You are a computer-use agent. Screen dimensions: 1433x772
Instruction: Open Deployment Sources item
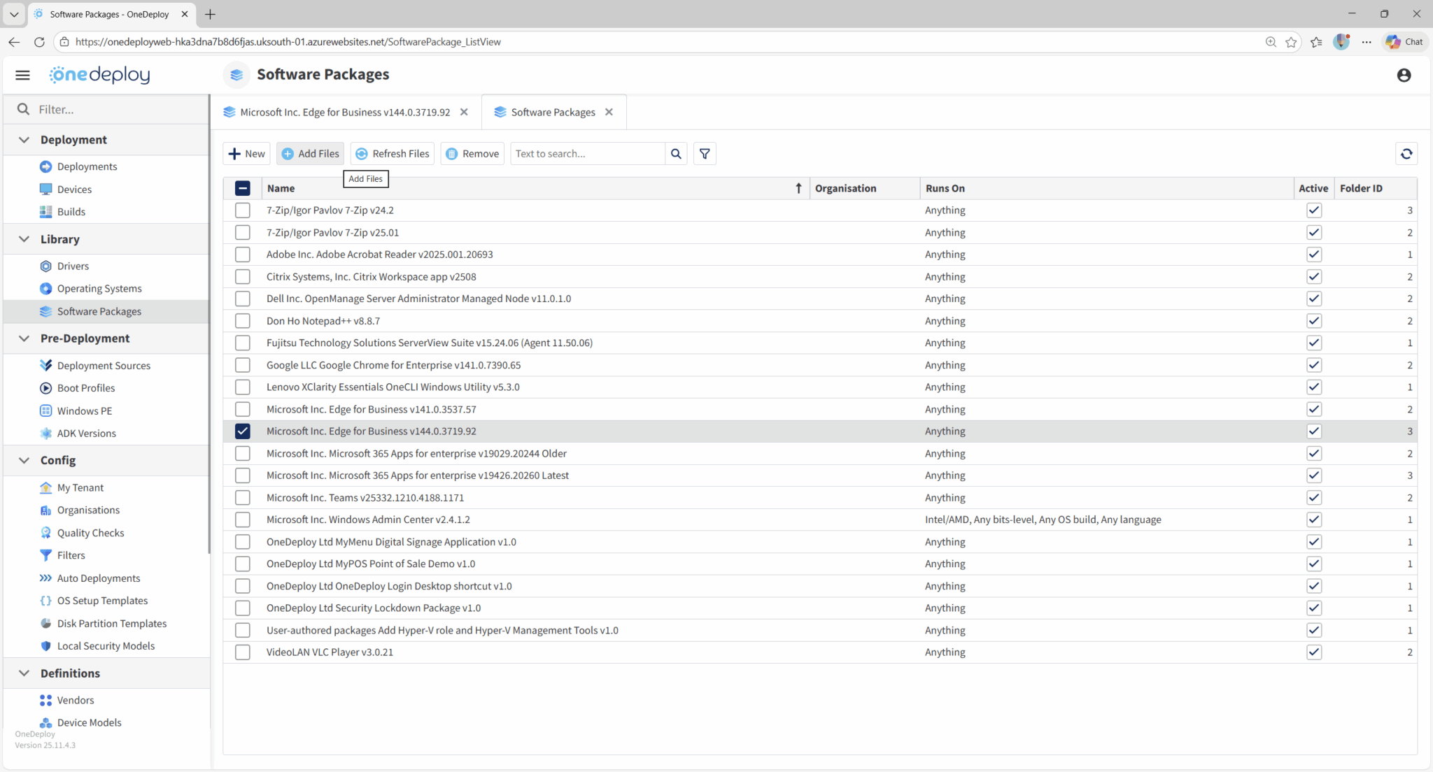click(x=104, y=365)
